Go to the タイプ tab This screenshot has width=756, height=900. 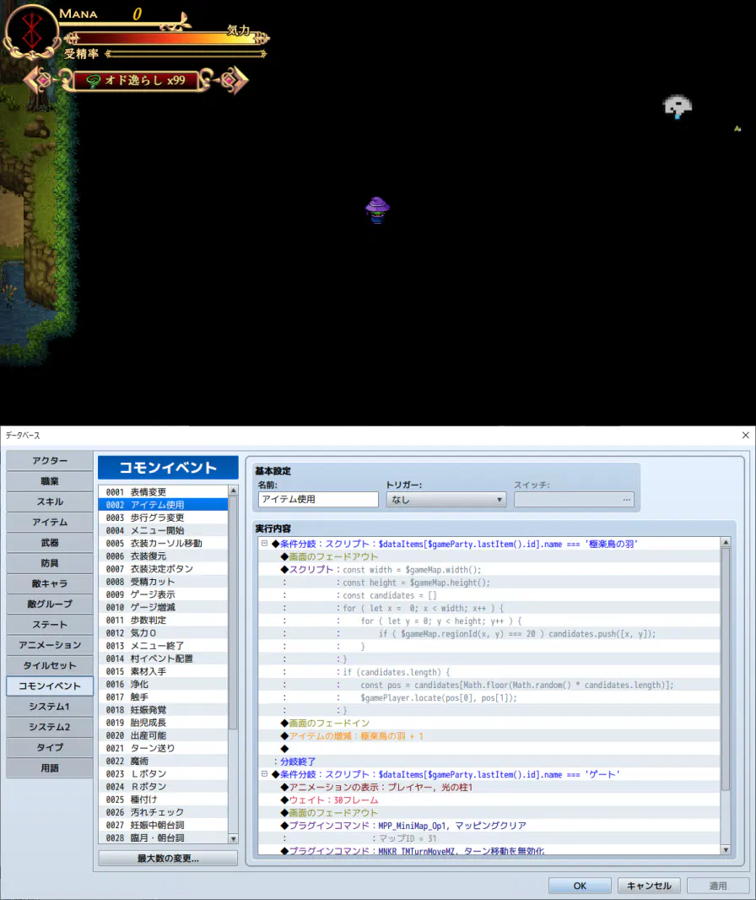click(x=50, y=747)
